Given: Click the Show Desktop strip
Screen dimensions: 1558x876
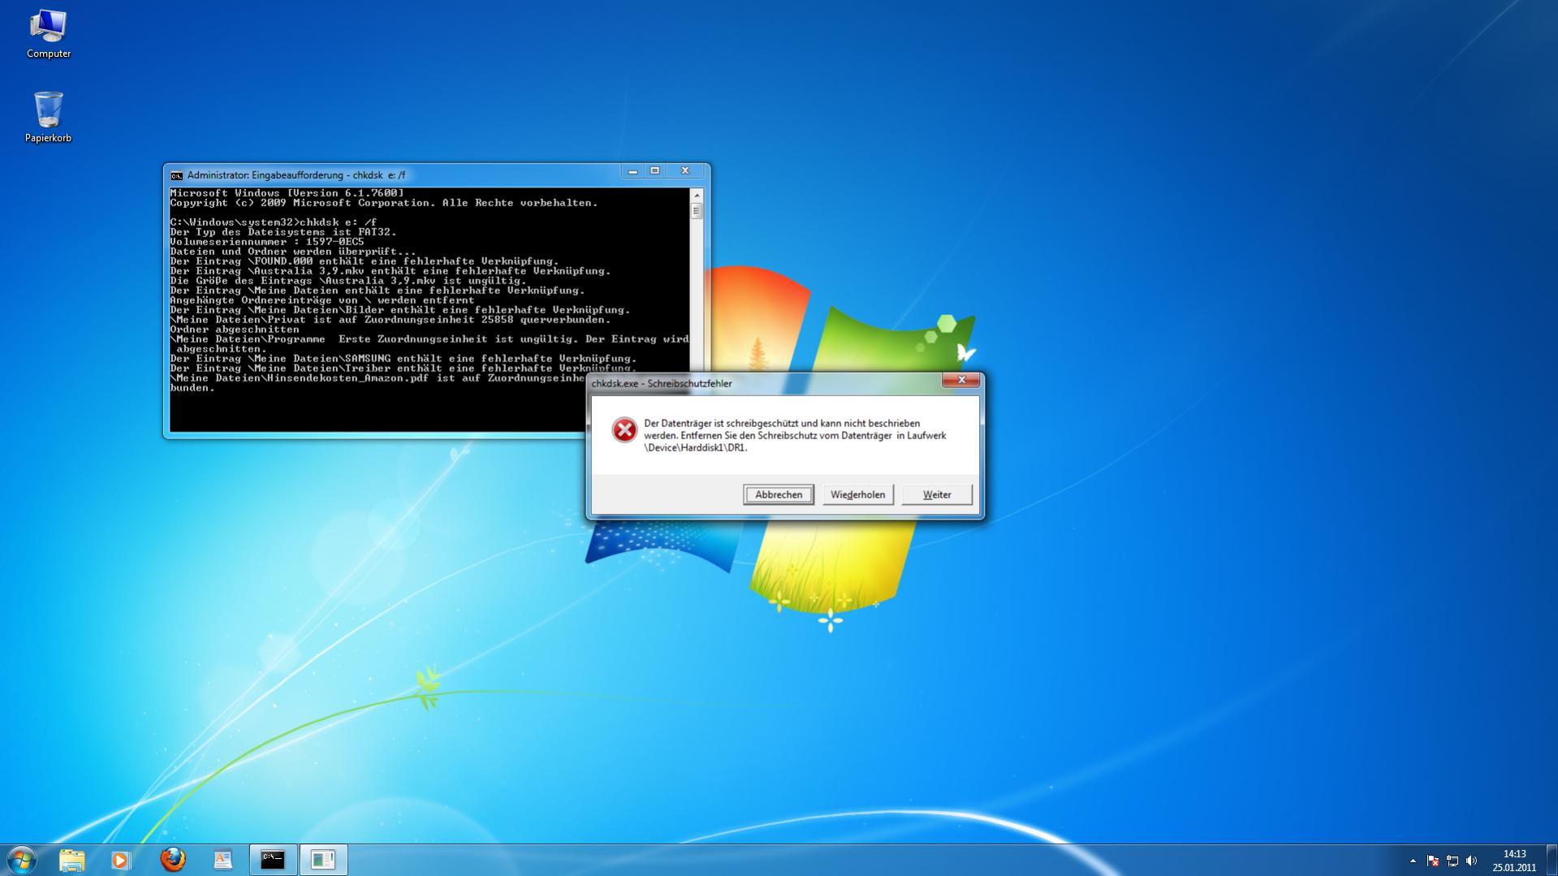Looking at the screenshot, I should 1552,860.
